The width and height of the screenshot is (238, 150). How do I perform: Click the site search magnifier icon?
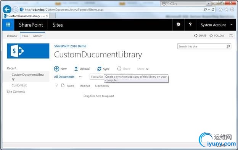click(x=228, y=46)
